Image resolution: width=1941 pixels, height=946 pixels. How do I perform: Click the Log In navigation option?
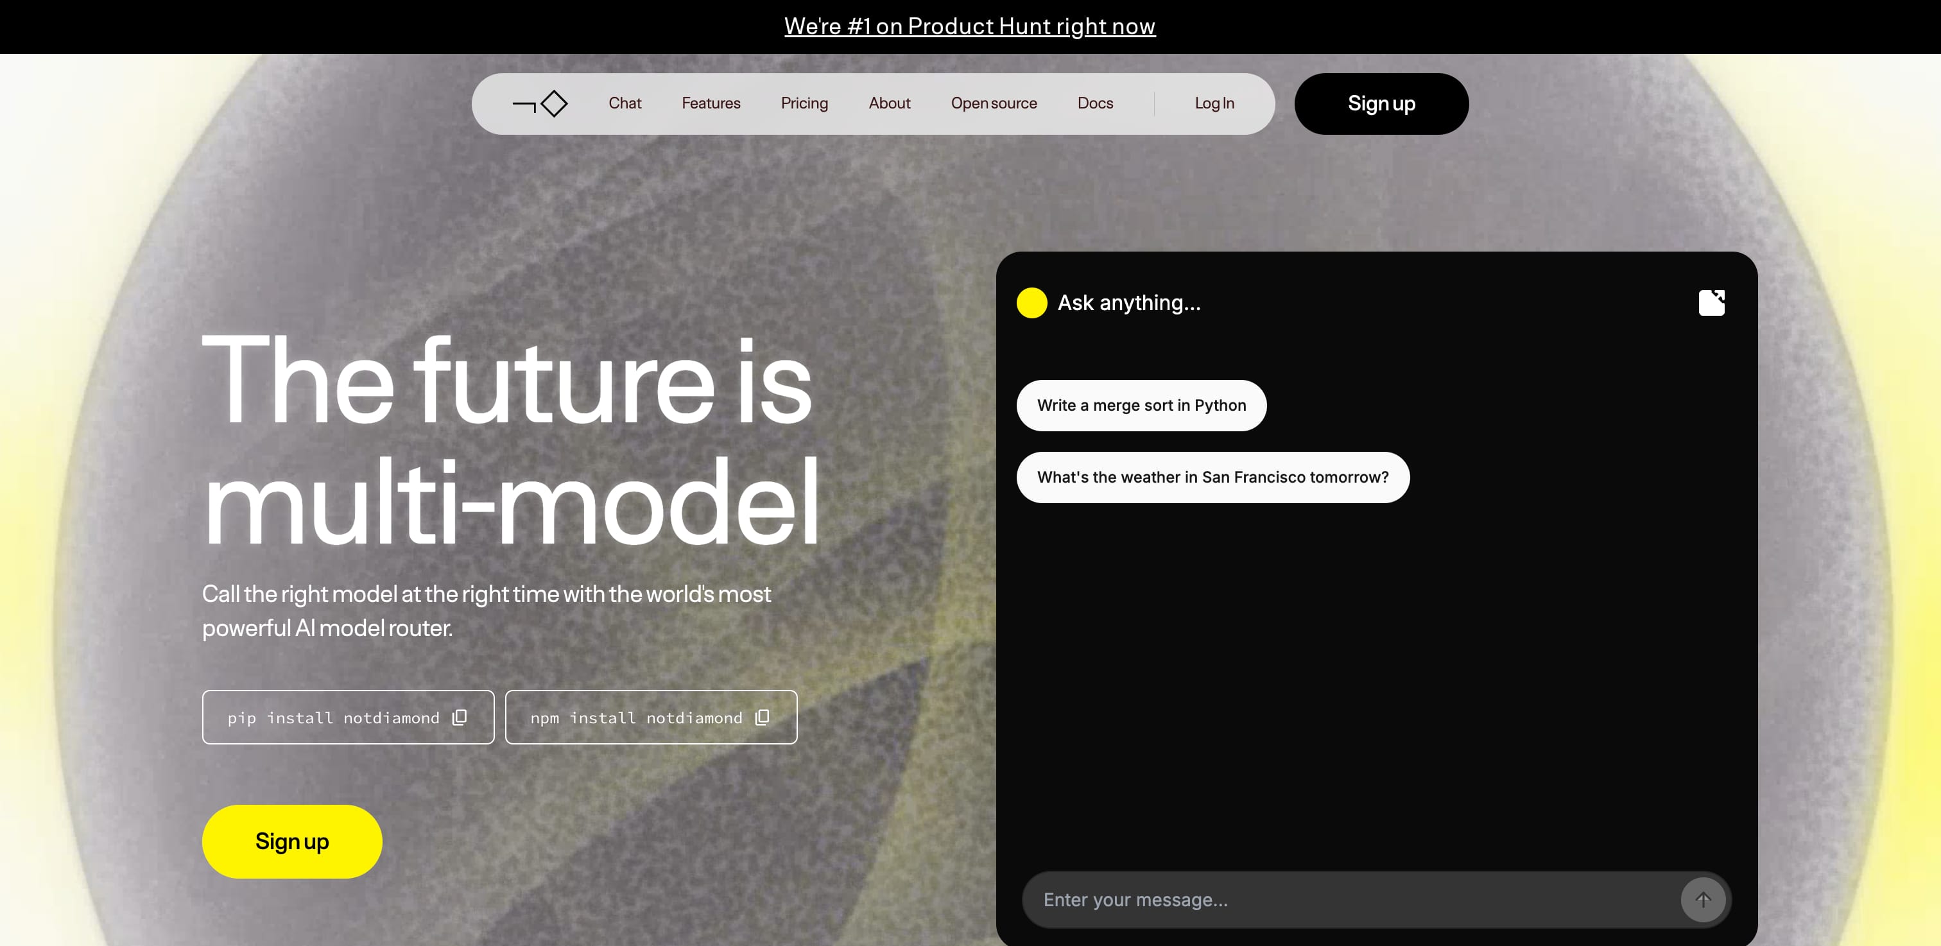(x=1213, y=103)
